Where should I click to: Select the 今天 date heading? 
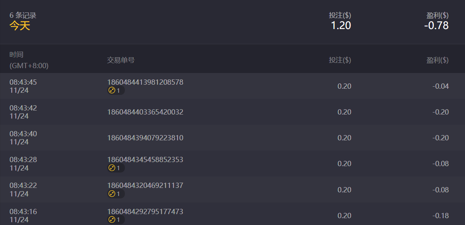[x=20, y=26]
